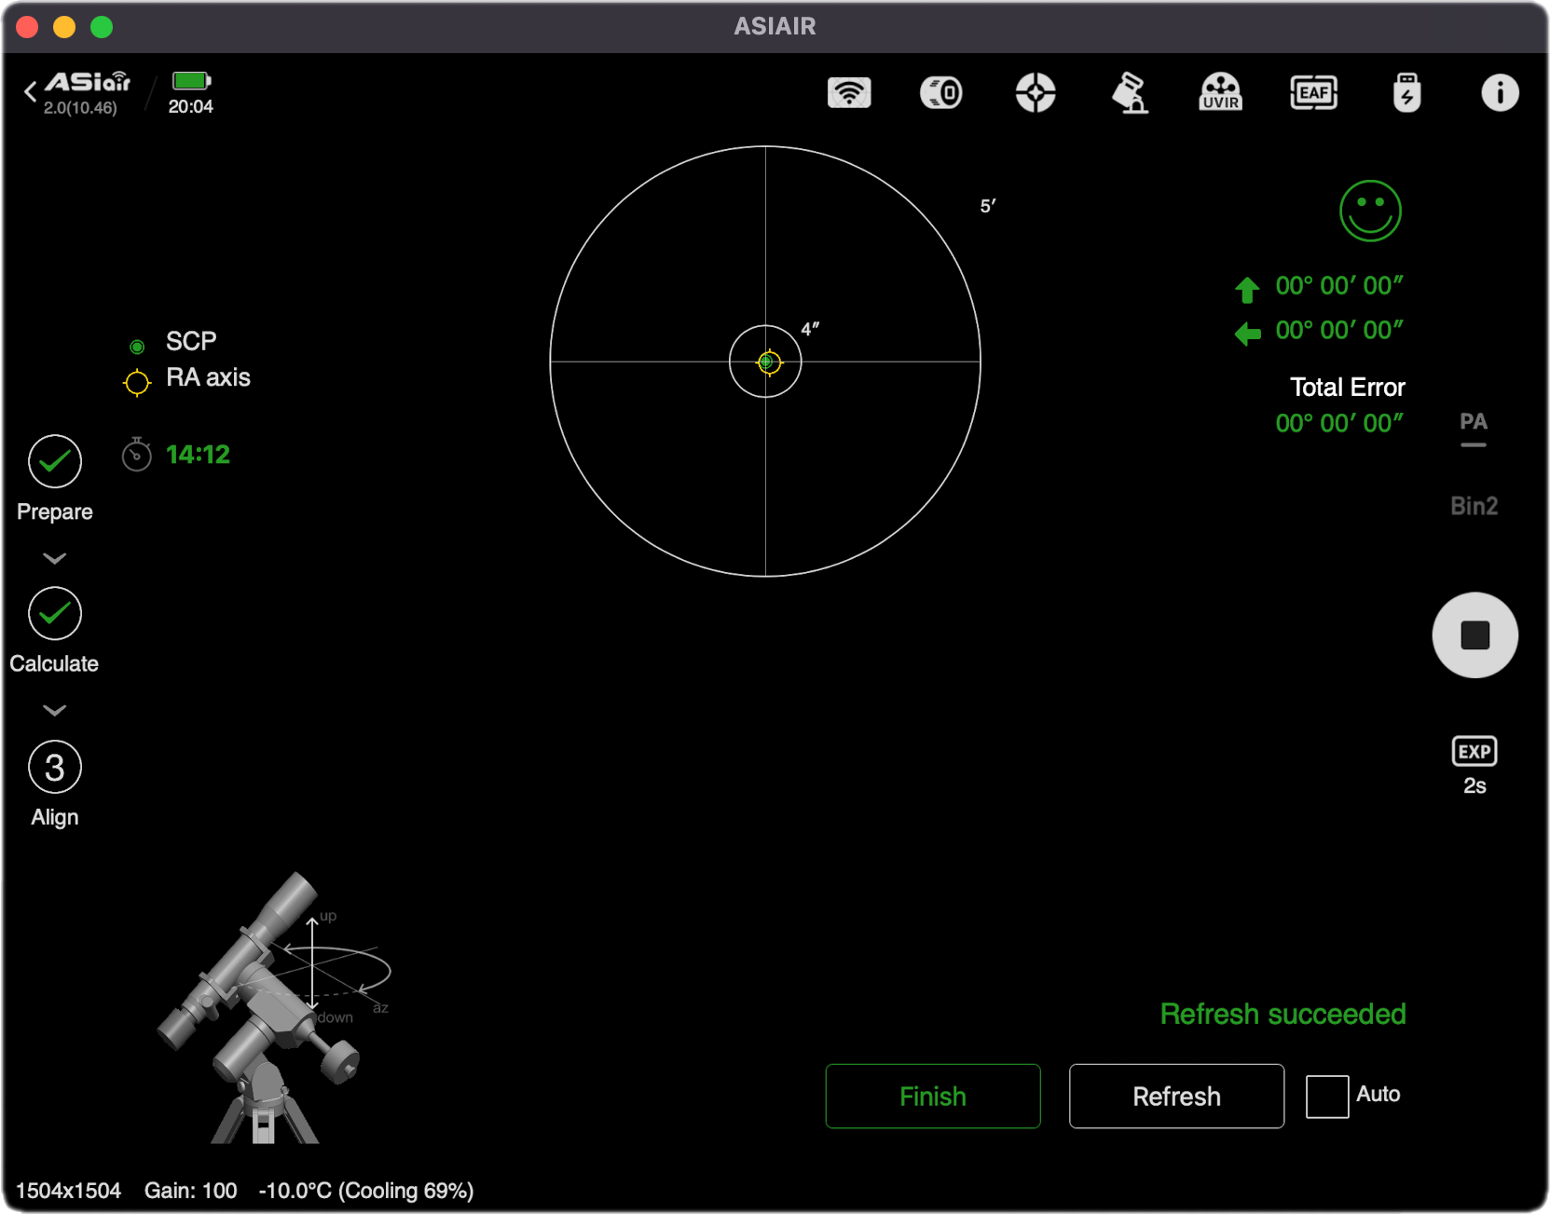
Task: Click the Refresh button
Action: pos(1176,1096)
